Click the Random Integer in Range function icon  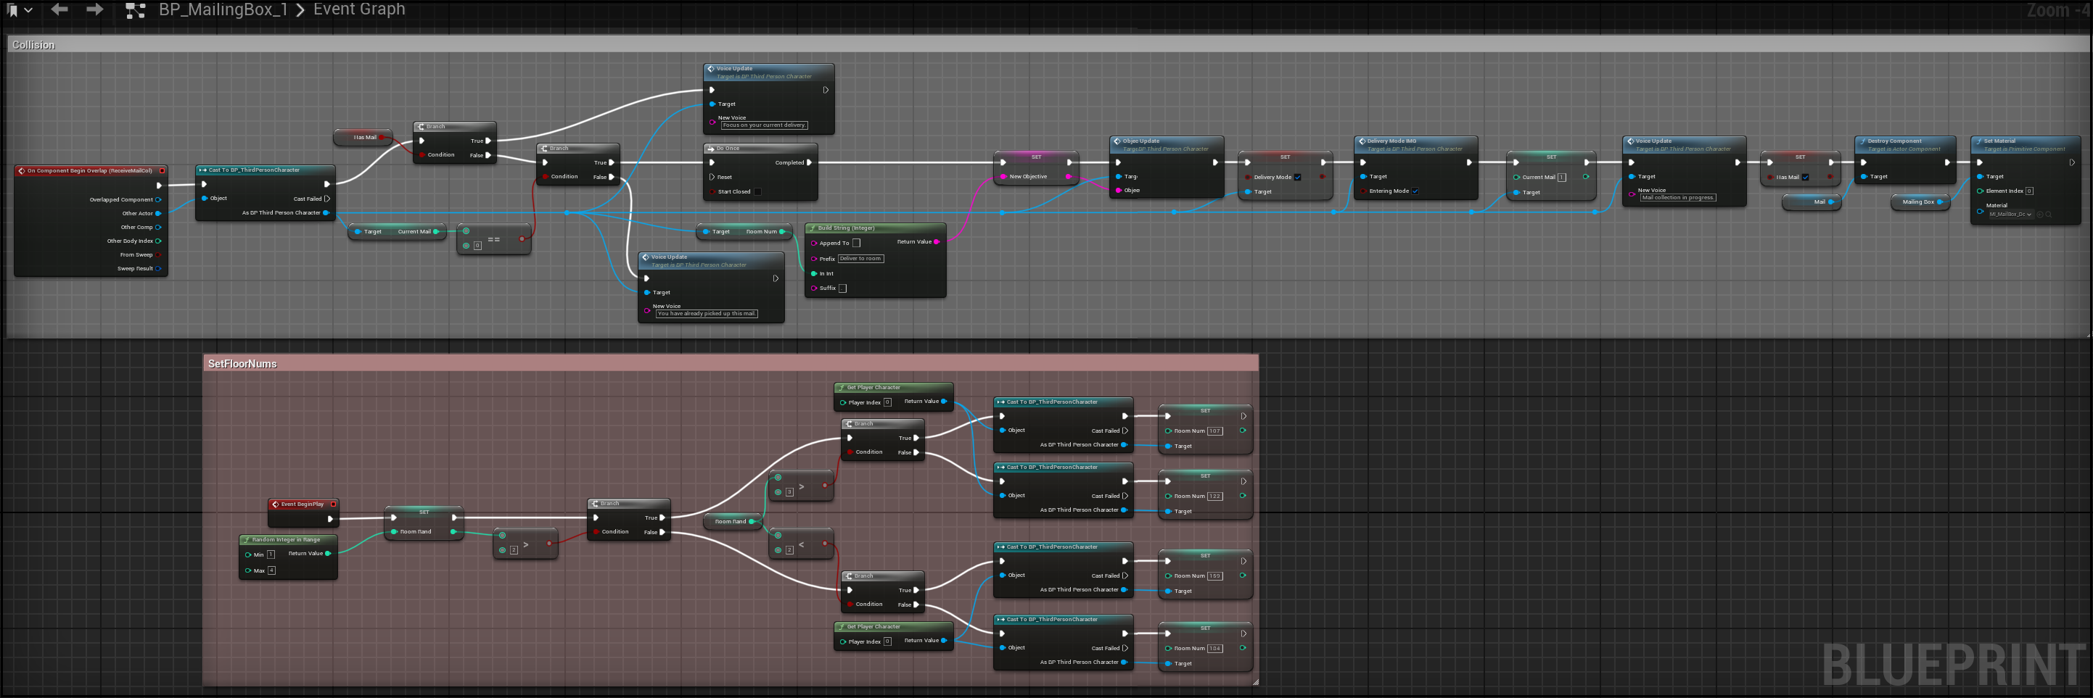pyautogui.click(x=246, y=540)
